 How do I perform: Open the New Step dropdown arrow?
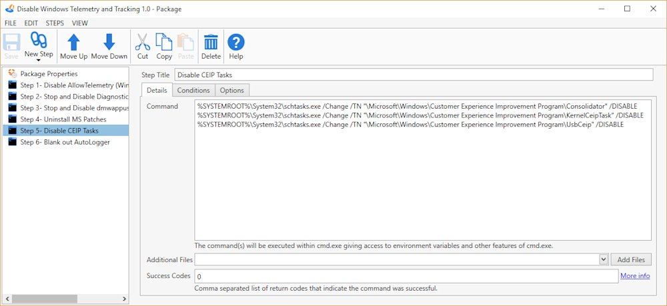tap(39, 61)
